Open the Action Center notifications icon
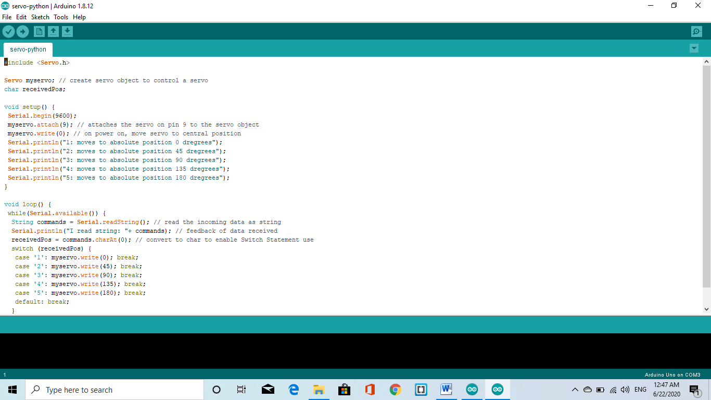The height and width of the screenshot is (400, 711). pos(695,390)
